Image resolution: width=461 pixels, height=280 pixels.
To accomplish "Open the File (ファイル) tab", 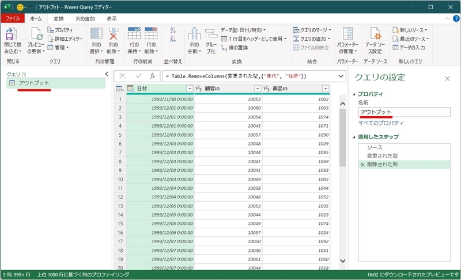I will 13,18.
